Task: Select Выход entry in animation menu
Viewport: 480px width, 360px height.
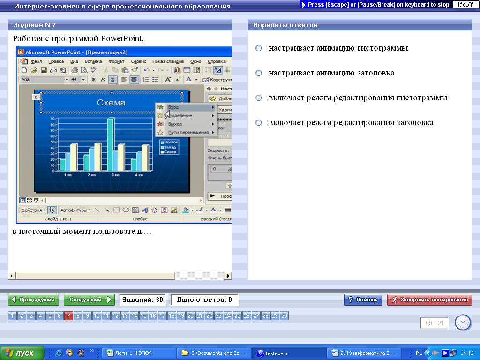Action: point(187,124)
